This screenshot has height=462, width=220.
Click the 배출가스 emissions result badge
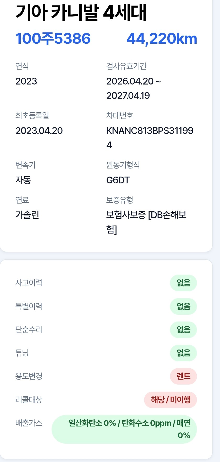point(124,429)
